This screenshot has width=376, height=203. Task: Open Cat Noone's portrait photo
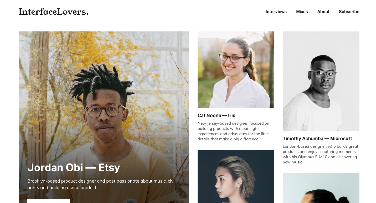pos(236,70)
